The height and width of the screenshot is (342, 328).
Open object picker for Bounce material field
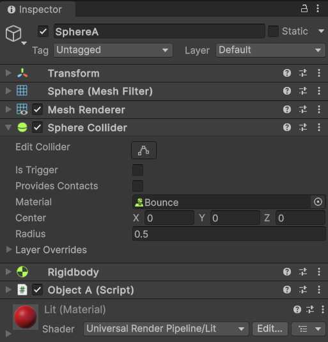coord(318,202)
